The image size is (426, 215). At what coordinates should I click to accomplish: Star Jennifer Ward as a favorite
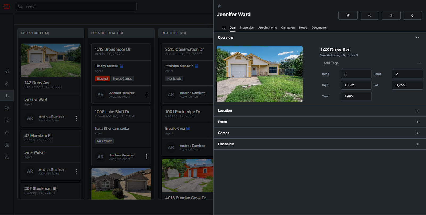(219, 6)
